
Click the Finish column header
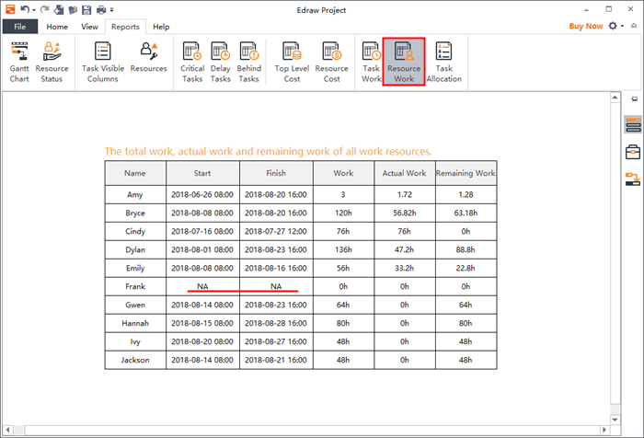pyautogui.click(x=276, y=173)
